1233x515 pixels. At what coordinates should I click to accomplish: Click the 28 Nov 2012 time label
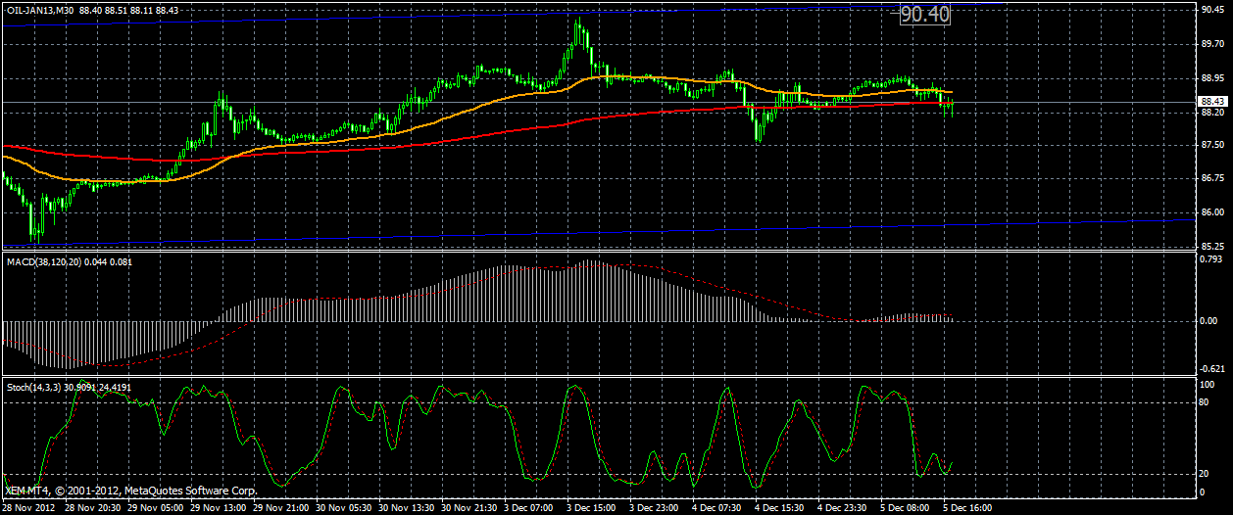click(x=27, y=508)
